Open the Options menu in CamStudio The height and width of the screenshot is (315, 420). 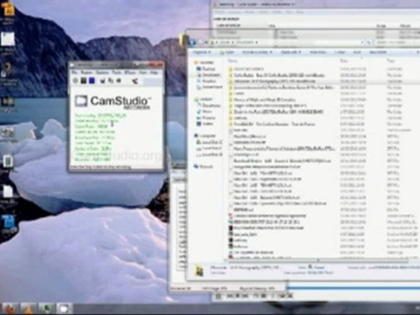pyautogui.click(x=102, y=73)
